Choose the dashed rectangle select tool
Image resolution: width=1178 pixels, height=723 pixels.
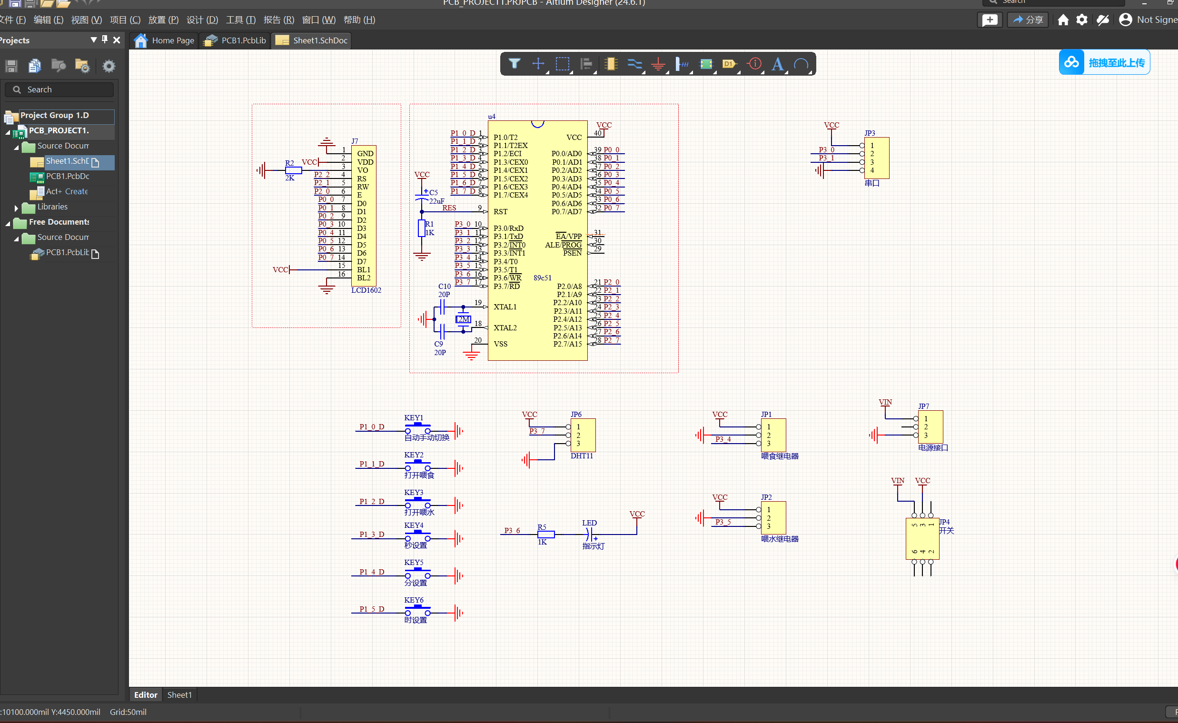[x=562, y=64]
